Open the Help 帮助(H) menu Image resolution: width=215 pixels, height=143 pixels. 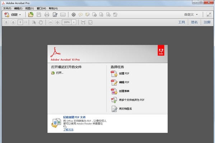(53, 8)
